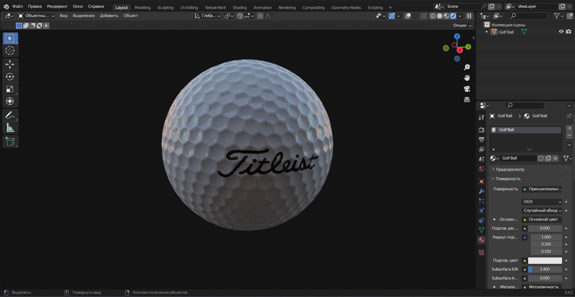Switch to material preview shading
575x297 pixels.
(447, 16)
